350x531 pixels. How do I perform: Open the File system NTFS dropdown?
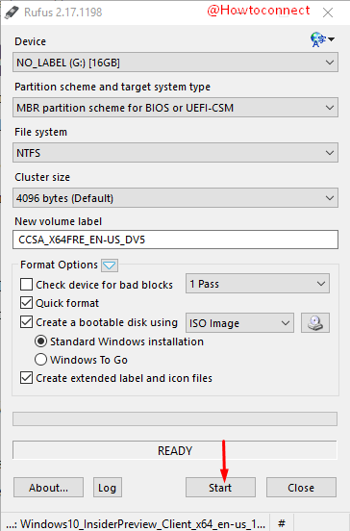pyautogui.click(x=175, y=153)
